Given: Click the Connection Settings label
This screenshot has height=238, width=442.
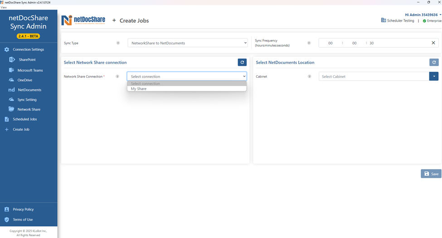Looking at the screenshot, I should pyautogui.click(x=28, y=49).
